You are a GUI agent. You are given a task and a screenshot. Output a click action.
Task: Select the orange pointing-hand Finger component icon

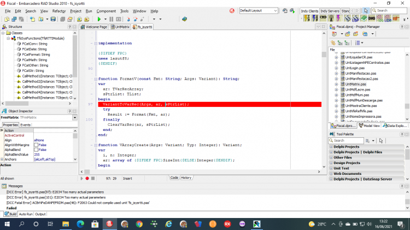point(396,18)
